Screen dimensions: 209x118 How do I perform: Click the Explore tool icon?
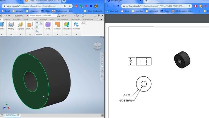pos(20,25)
